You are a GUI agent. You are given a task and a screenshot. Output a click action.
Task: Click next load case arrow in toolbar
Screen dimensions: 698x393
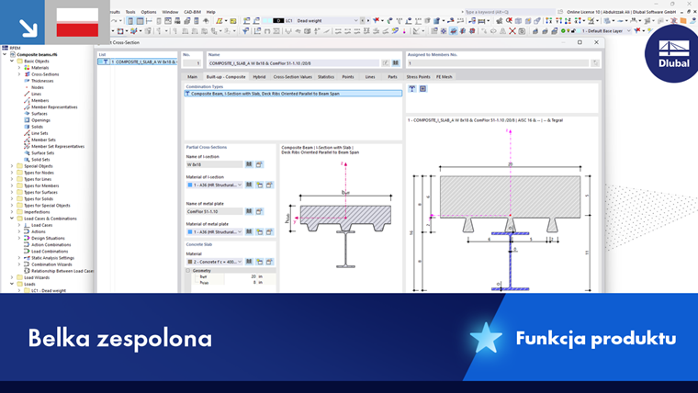tap(368, 20)
